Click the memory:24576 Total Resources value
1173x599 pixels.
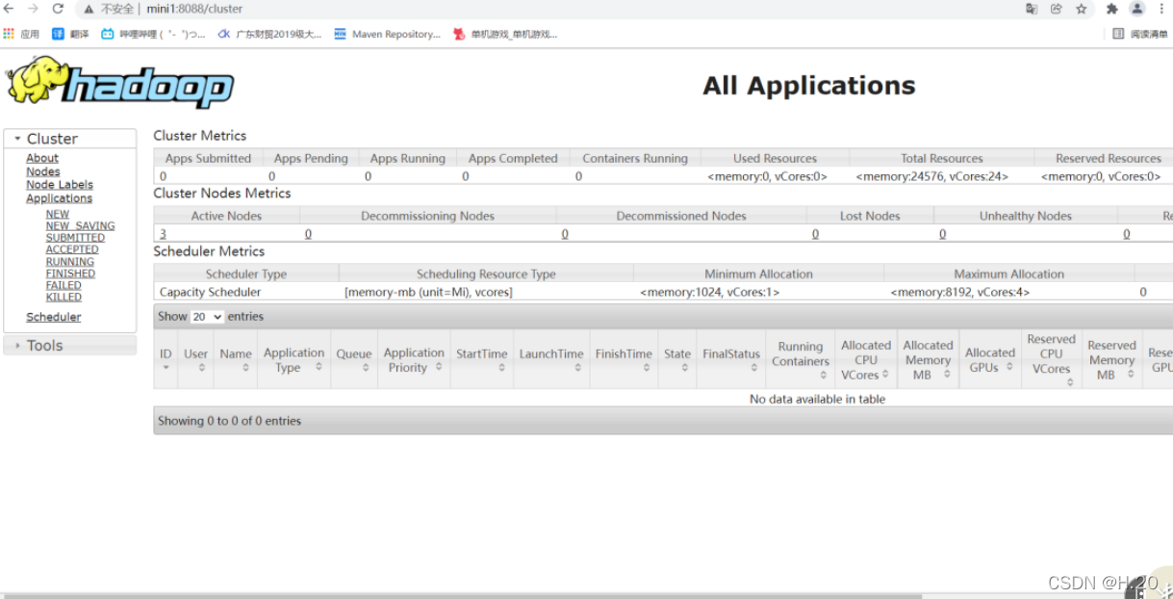tap(932, 176)
